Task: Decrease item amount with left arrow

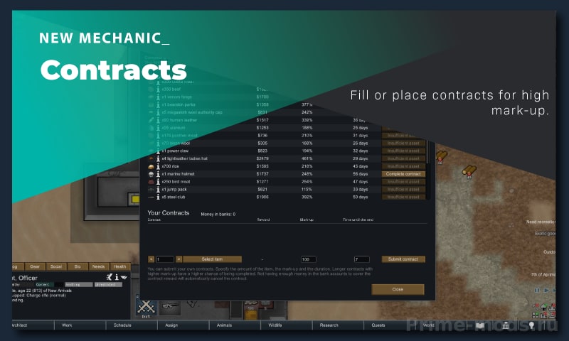Action: [151, 259]
